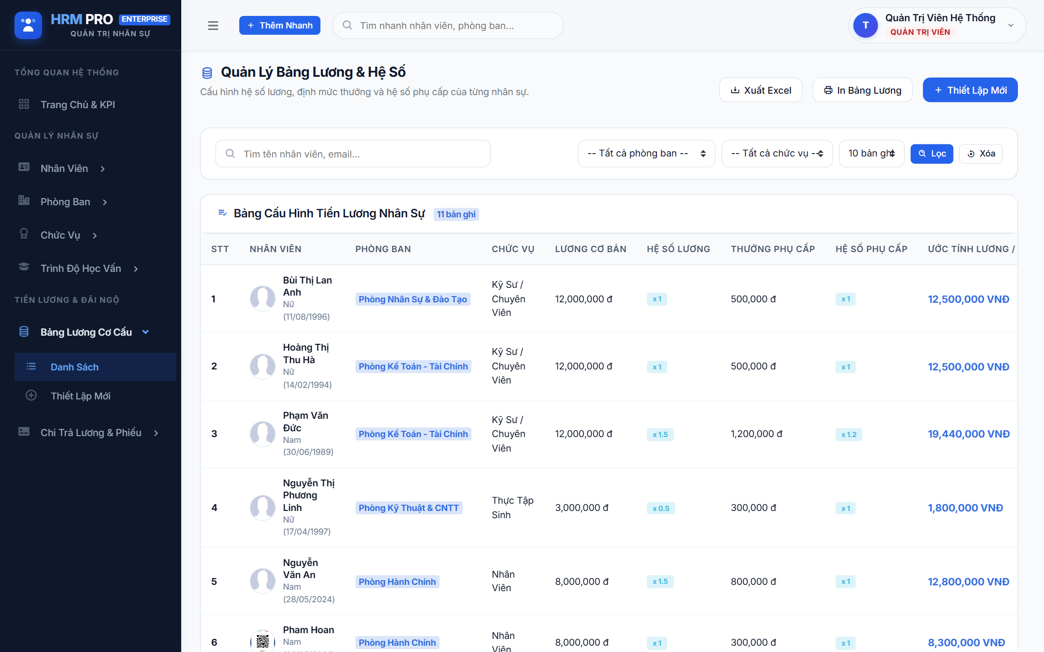Open the 10 bản ghi page-size dropdown
The height and width of the screenshot is (652, 1044).
[x=871, y=154]
